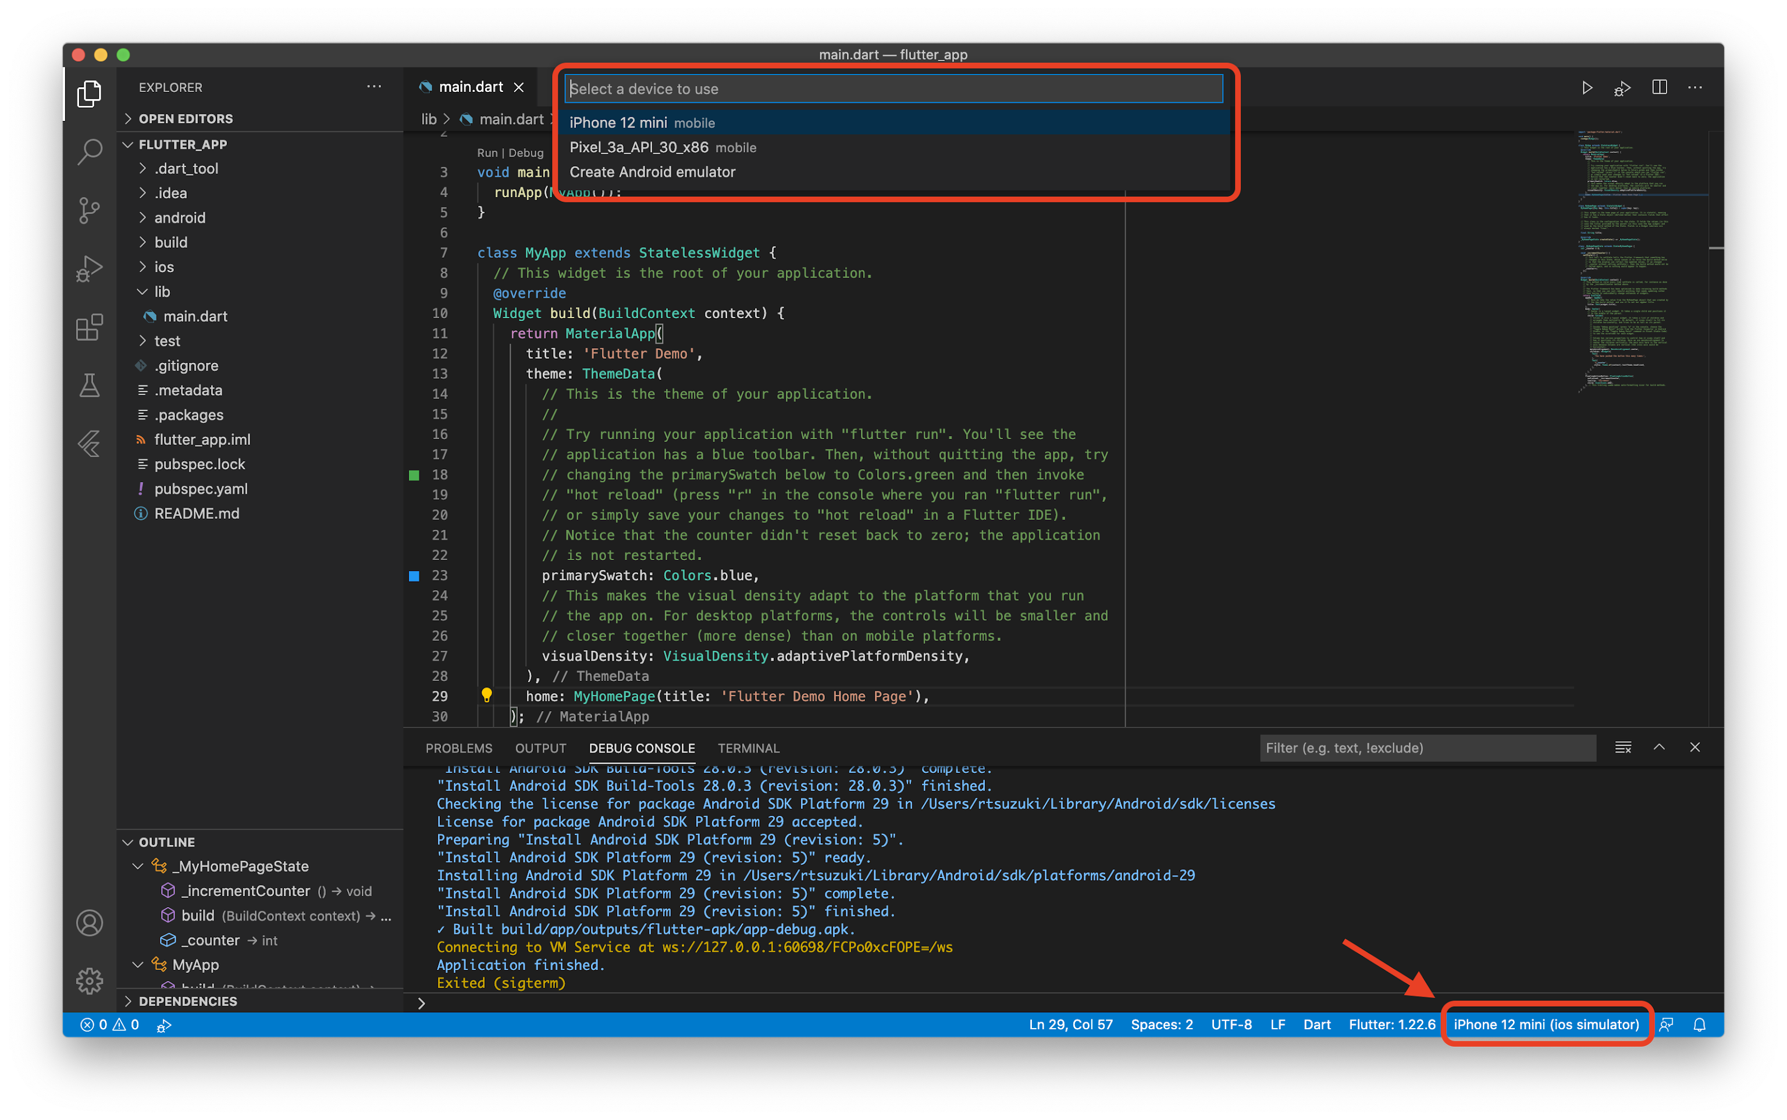Switch to the OUTPUT tab
Image resolution: width=1787 pixels, height=1120 pixels.
click(x=541, y=748)
